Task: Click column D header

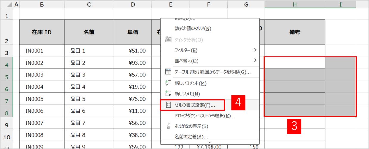Action: pyautogui.click(x=133, y=4)
